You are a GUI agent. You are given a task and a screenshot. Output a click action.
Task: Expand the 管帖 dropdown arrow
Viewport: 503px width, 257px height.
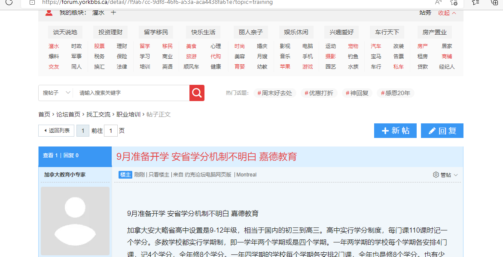(x=456, y=175)
